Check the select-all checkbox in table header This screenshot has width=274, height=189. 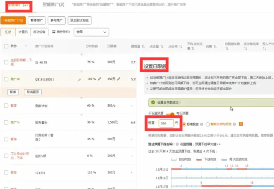(6, 46)
